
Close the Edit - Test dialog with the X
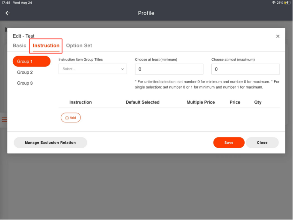tap(278, 36)
